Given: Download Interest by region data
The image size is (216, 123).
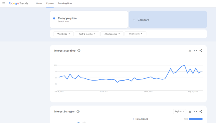Looking at the screenshot, I should point(190,111).
